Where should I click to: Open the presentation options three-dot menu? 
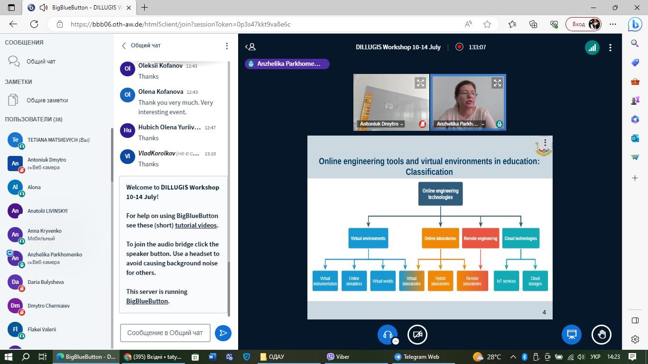tap(545, 143)
